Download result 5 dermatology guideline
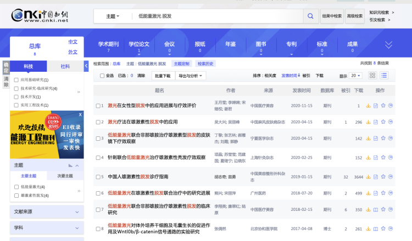Image resolution: width=412 pixels, height=241 pixels. point(368,177)
